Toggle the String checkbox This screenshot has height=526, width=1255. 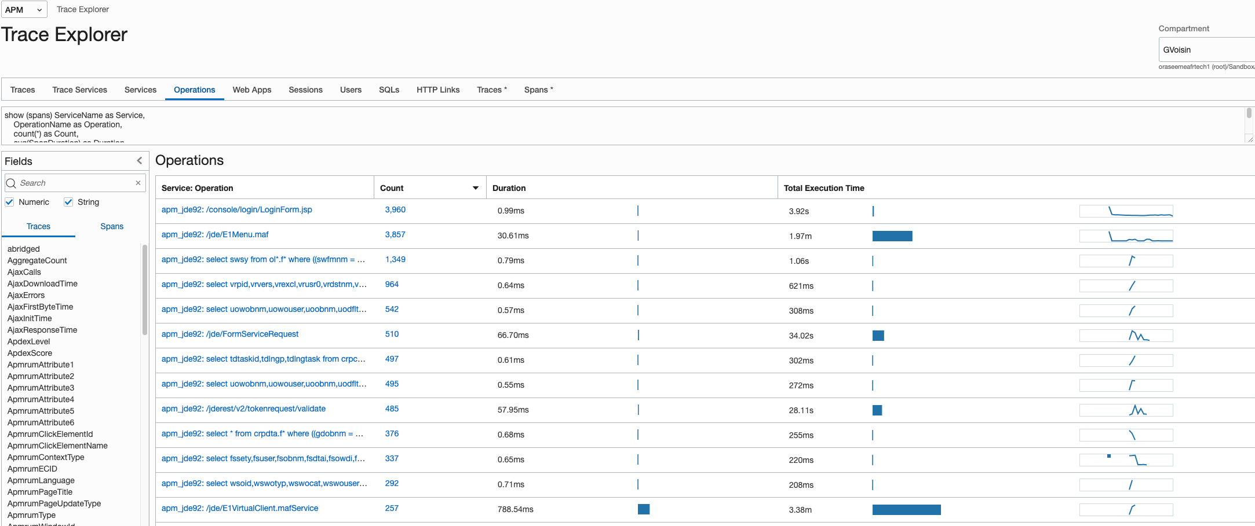[68, 202]
